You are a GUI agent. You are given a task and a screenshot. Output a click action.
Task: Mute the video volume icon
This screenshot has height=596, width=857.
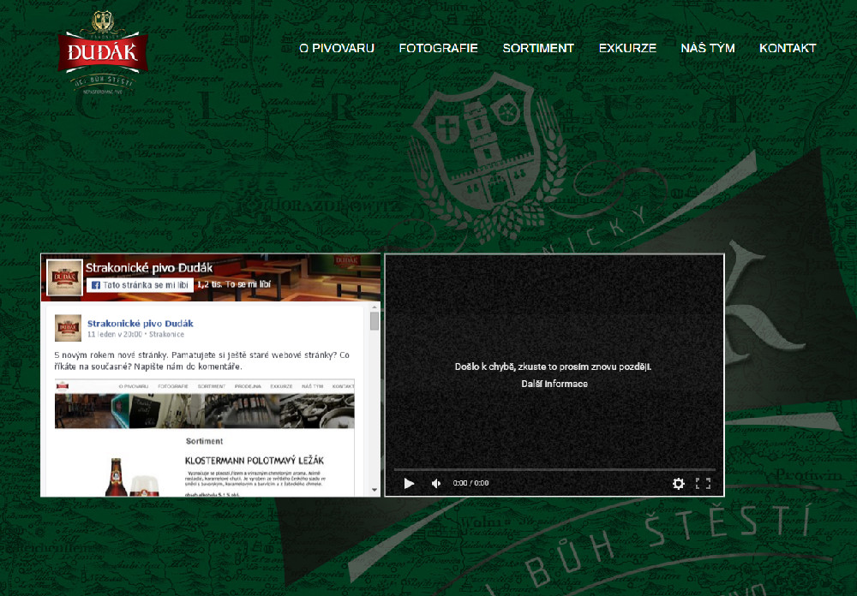point(436,484)
